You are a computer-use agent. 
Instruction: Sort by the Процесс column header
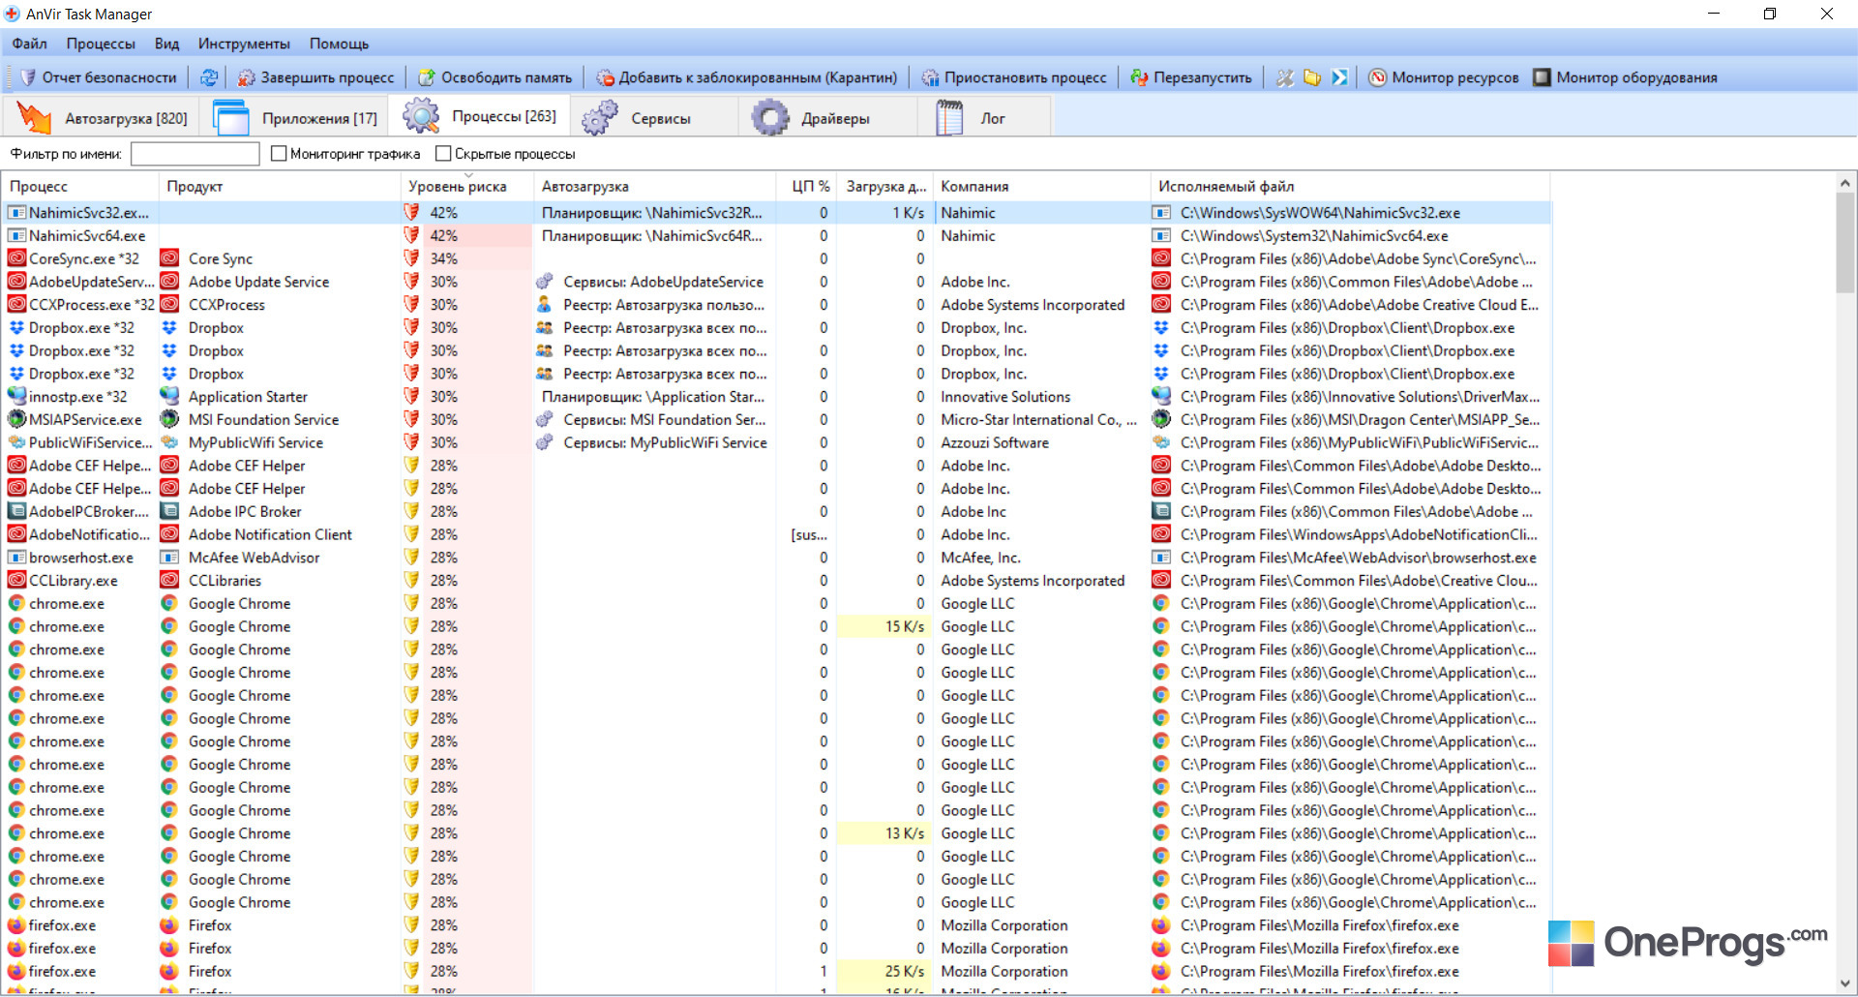tap(80, 186)
